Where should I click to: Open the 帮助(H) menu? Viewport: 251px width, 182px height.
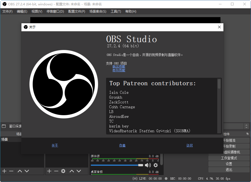[131, 11]
